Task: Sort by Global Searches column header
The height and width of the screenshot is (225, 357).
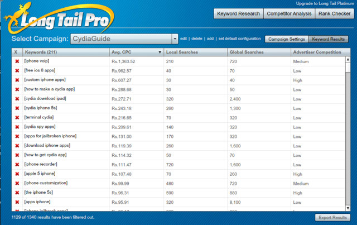Action: [x=259, y=52]
